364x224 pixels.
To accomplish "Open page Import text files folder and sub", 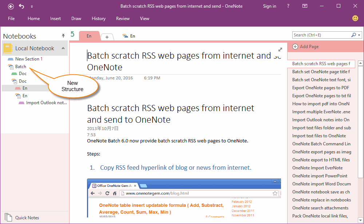I will click(321, 128).
